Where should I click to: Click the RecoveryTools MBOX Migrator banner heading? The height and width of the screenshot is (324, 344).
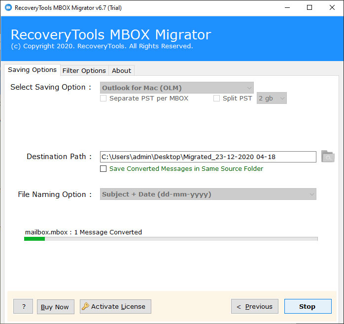point(111,34)
